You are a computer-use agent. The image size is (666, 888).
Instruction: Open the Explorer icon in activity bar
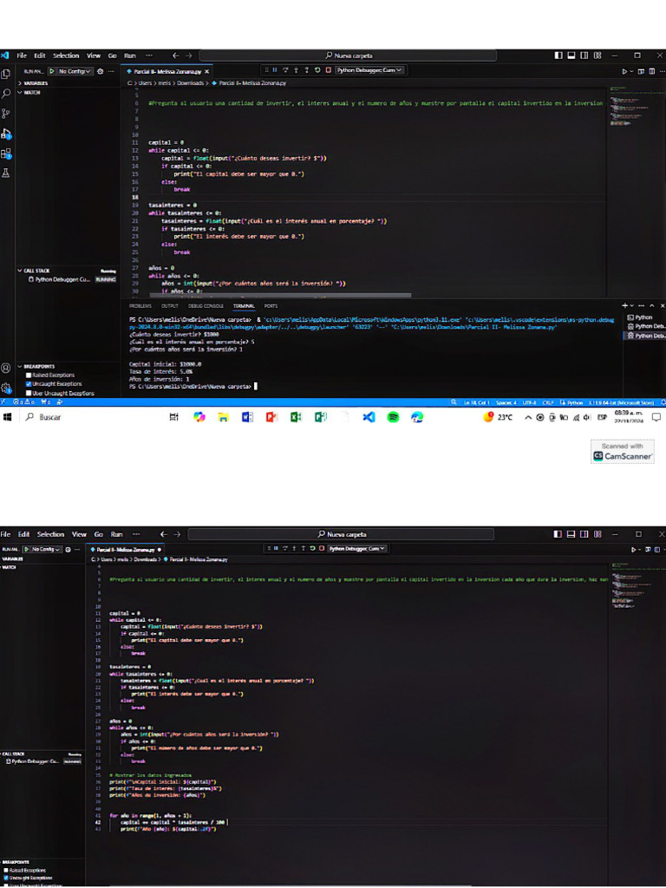click(x=6, y=74)
